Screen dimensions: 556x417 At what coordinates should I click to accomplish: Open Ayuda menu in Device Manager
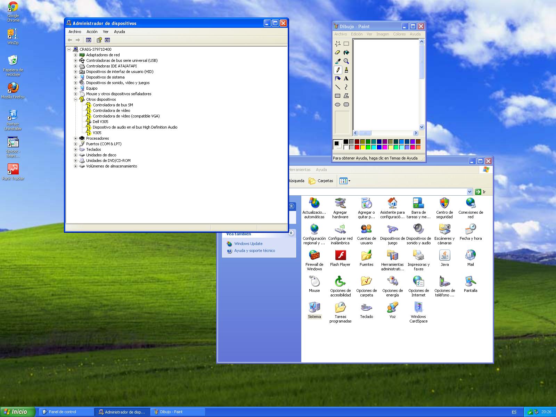click(x=120, y=32)
